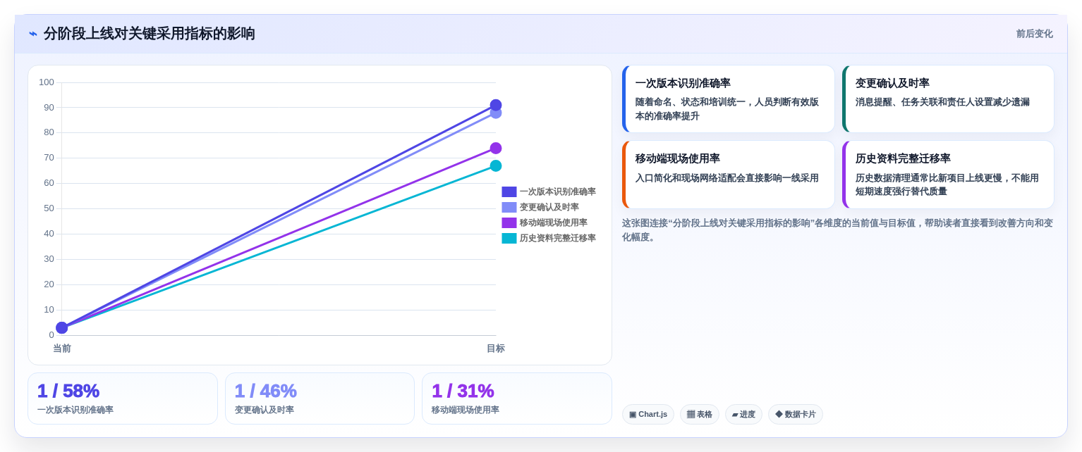Open the 1 / 58% stat card
The image size is (1082, 452).
[x=123, y=398]
